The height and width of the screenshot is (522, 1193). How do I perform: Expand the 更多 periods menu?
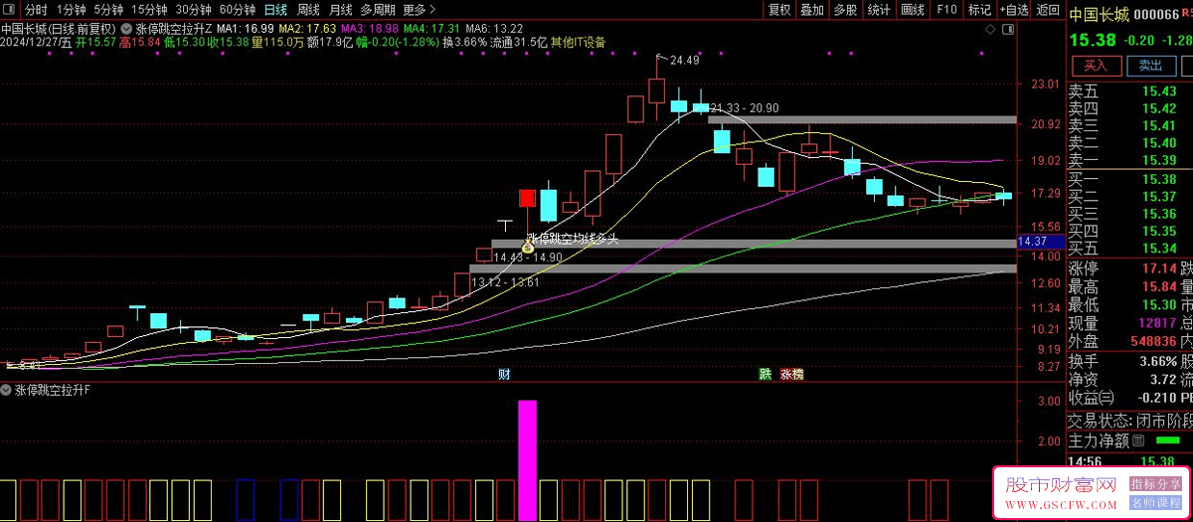[x=414, y=9]
